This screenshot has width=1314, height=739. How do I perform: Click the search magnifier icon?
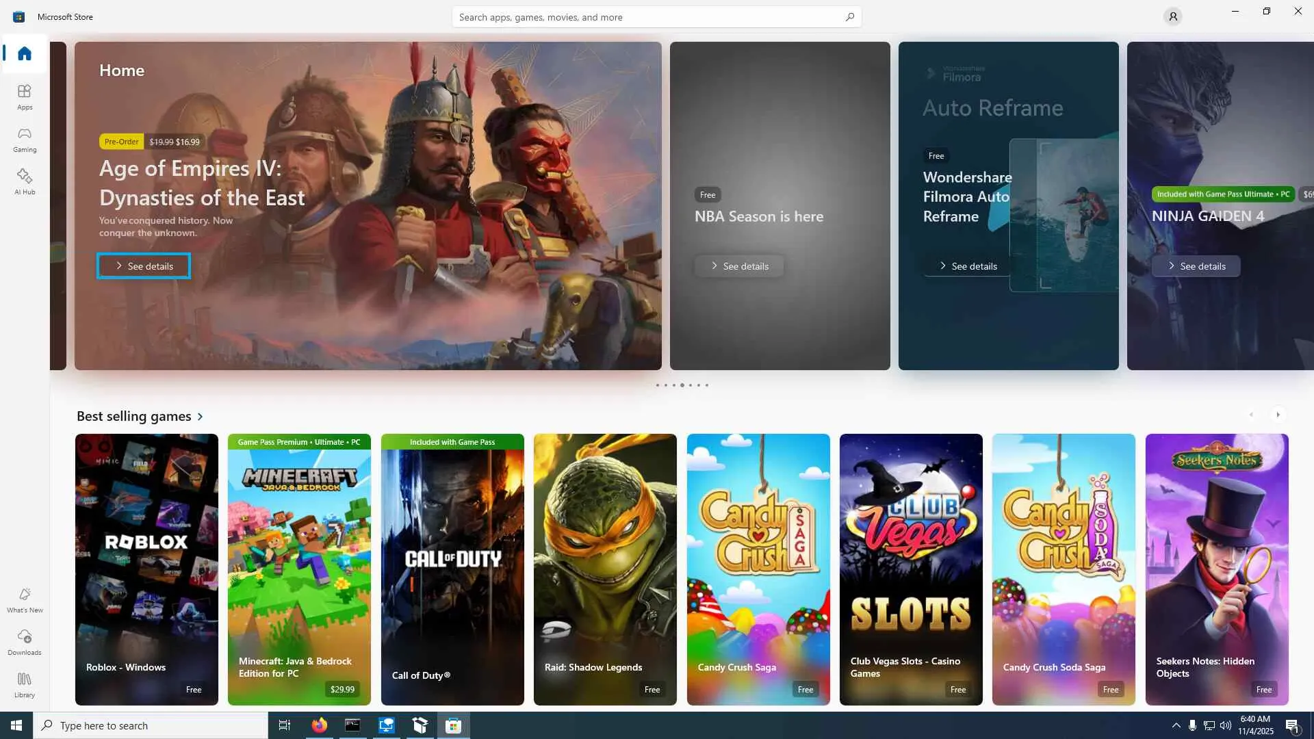point(849,17)
